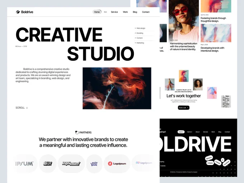Open the silhouette image above 'Fostering brands'
The height and width of the screenshot is (183, 244).
[216, 6]
